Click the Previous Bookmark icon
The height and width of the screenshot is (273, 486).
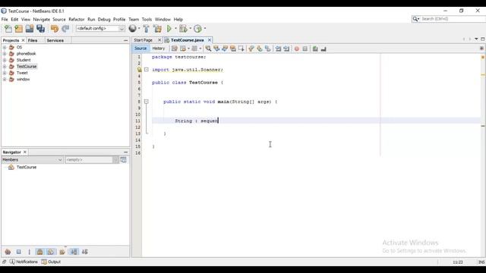click(x=251, y=49)
